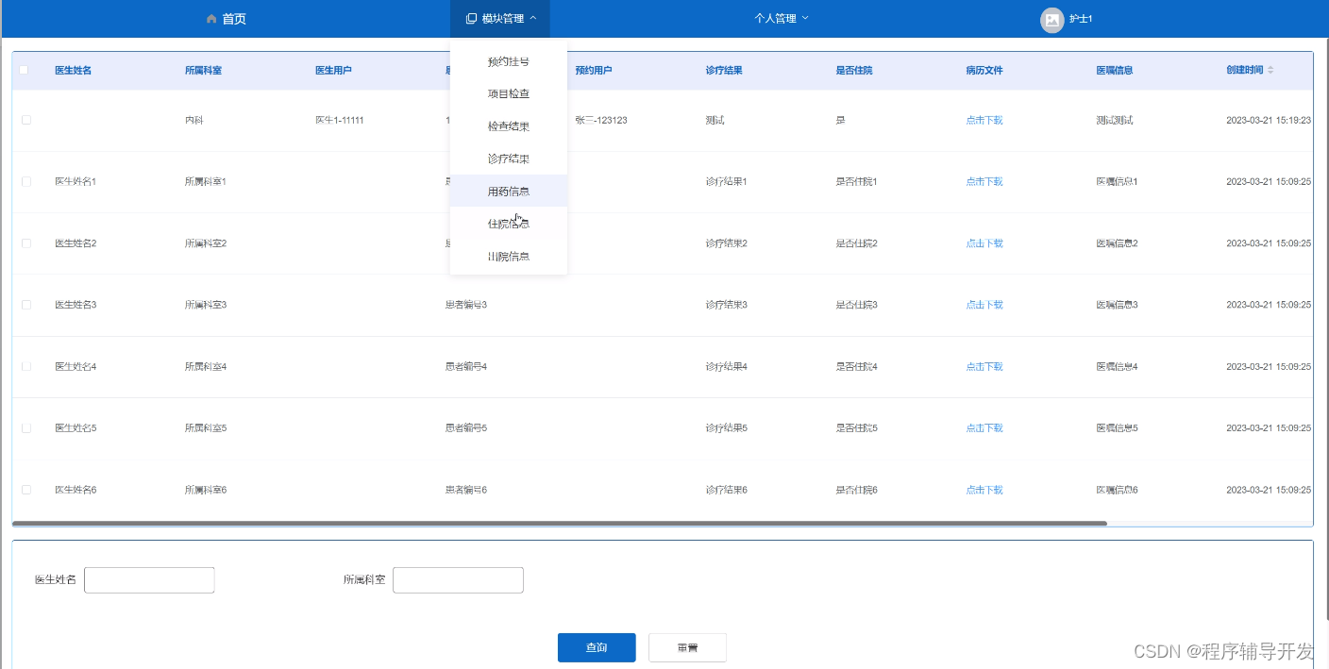Click the 医生用户 column header
The height and width of the screenshot is (669, 1329).
(334, 70)
